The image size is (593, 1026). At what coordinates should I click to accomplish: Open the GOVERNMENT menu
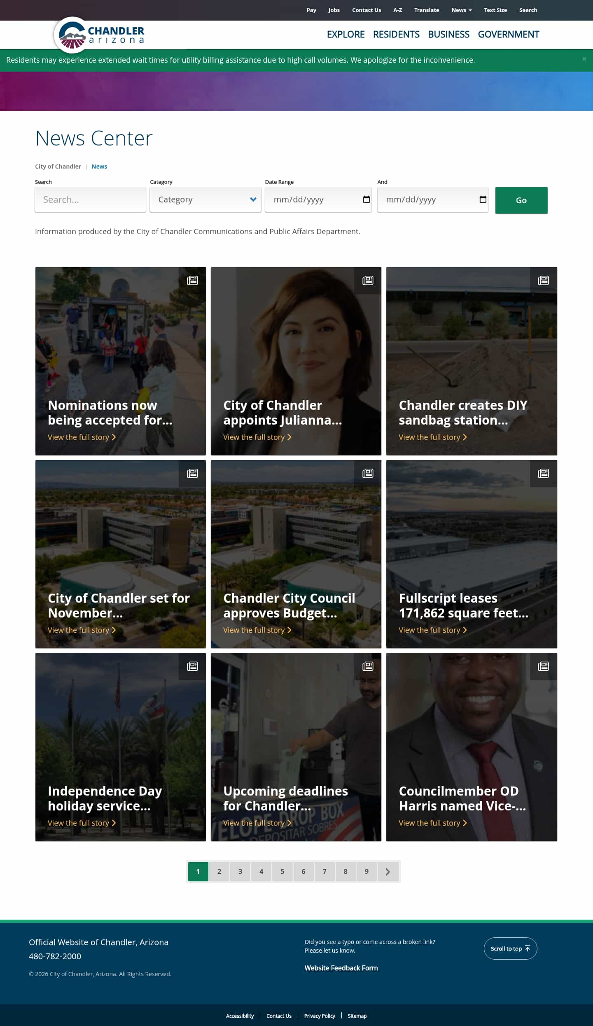point(508,34)
